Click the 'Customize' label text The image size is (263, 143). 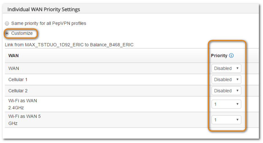tap(22, 33)
